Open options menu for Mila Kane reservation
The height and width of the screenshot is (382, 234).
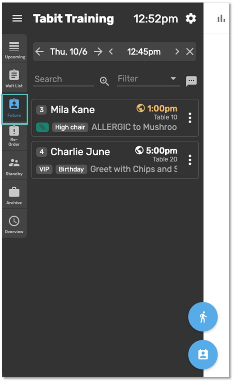click(190, 118)
